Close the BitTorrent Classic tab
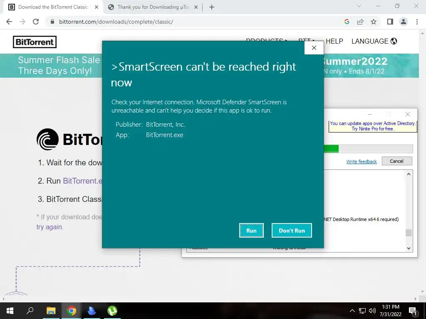Viewport: 426px width, 319px height. click(97, 7)
